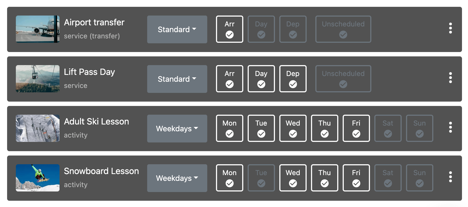This screenshot has width=468, height=207.
Task: Open the Weekdays dropdown for Snowboard Lesson
Action: point(177,178)
